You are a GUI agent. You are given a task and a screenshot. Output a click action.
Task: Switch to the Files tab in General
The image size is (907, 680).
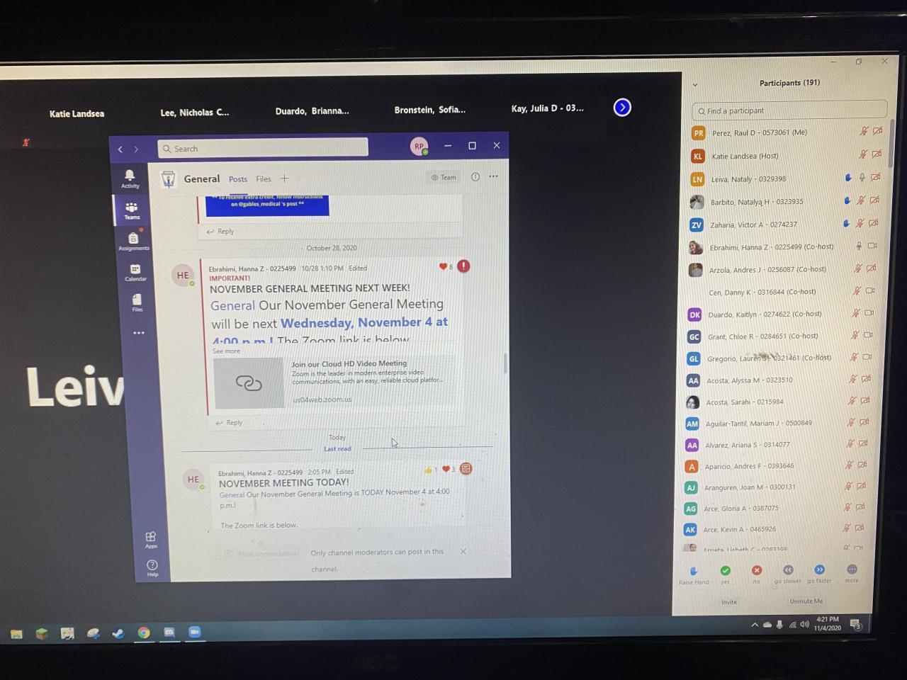264,179
